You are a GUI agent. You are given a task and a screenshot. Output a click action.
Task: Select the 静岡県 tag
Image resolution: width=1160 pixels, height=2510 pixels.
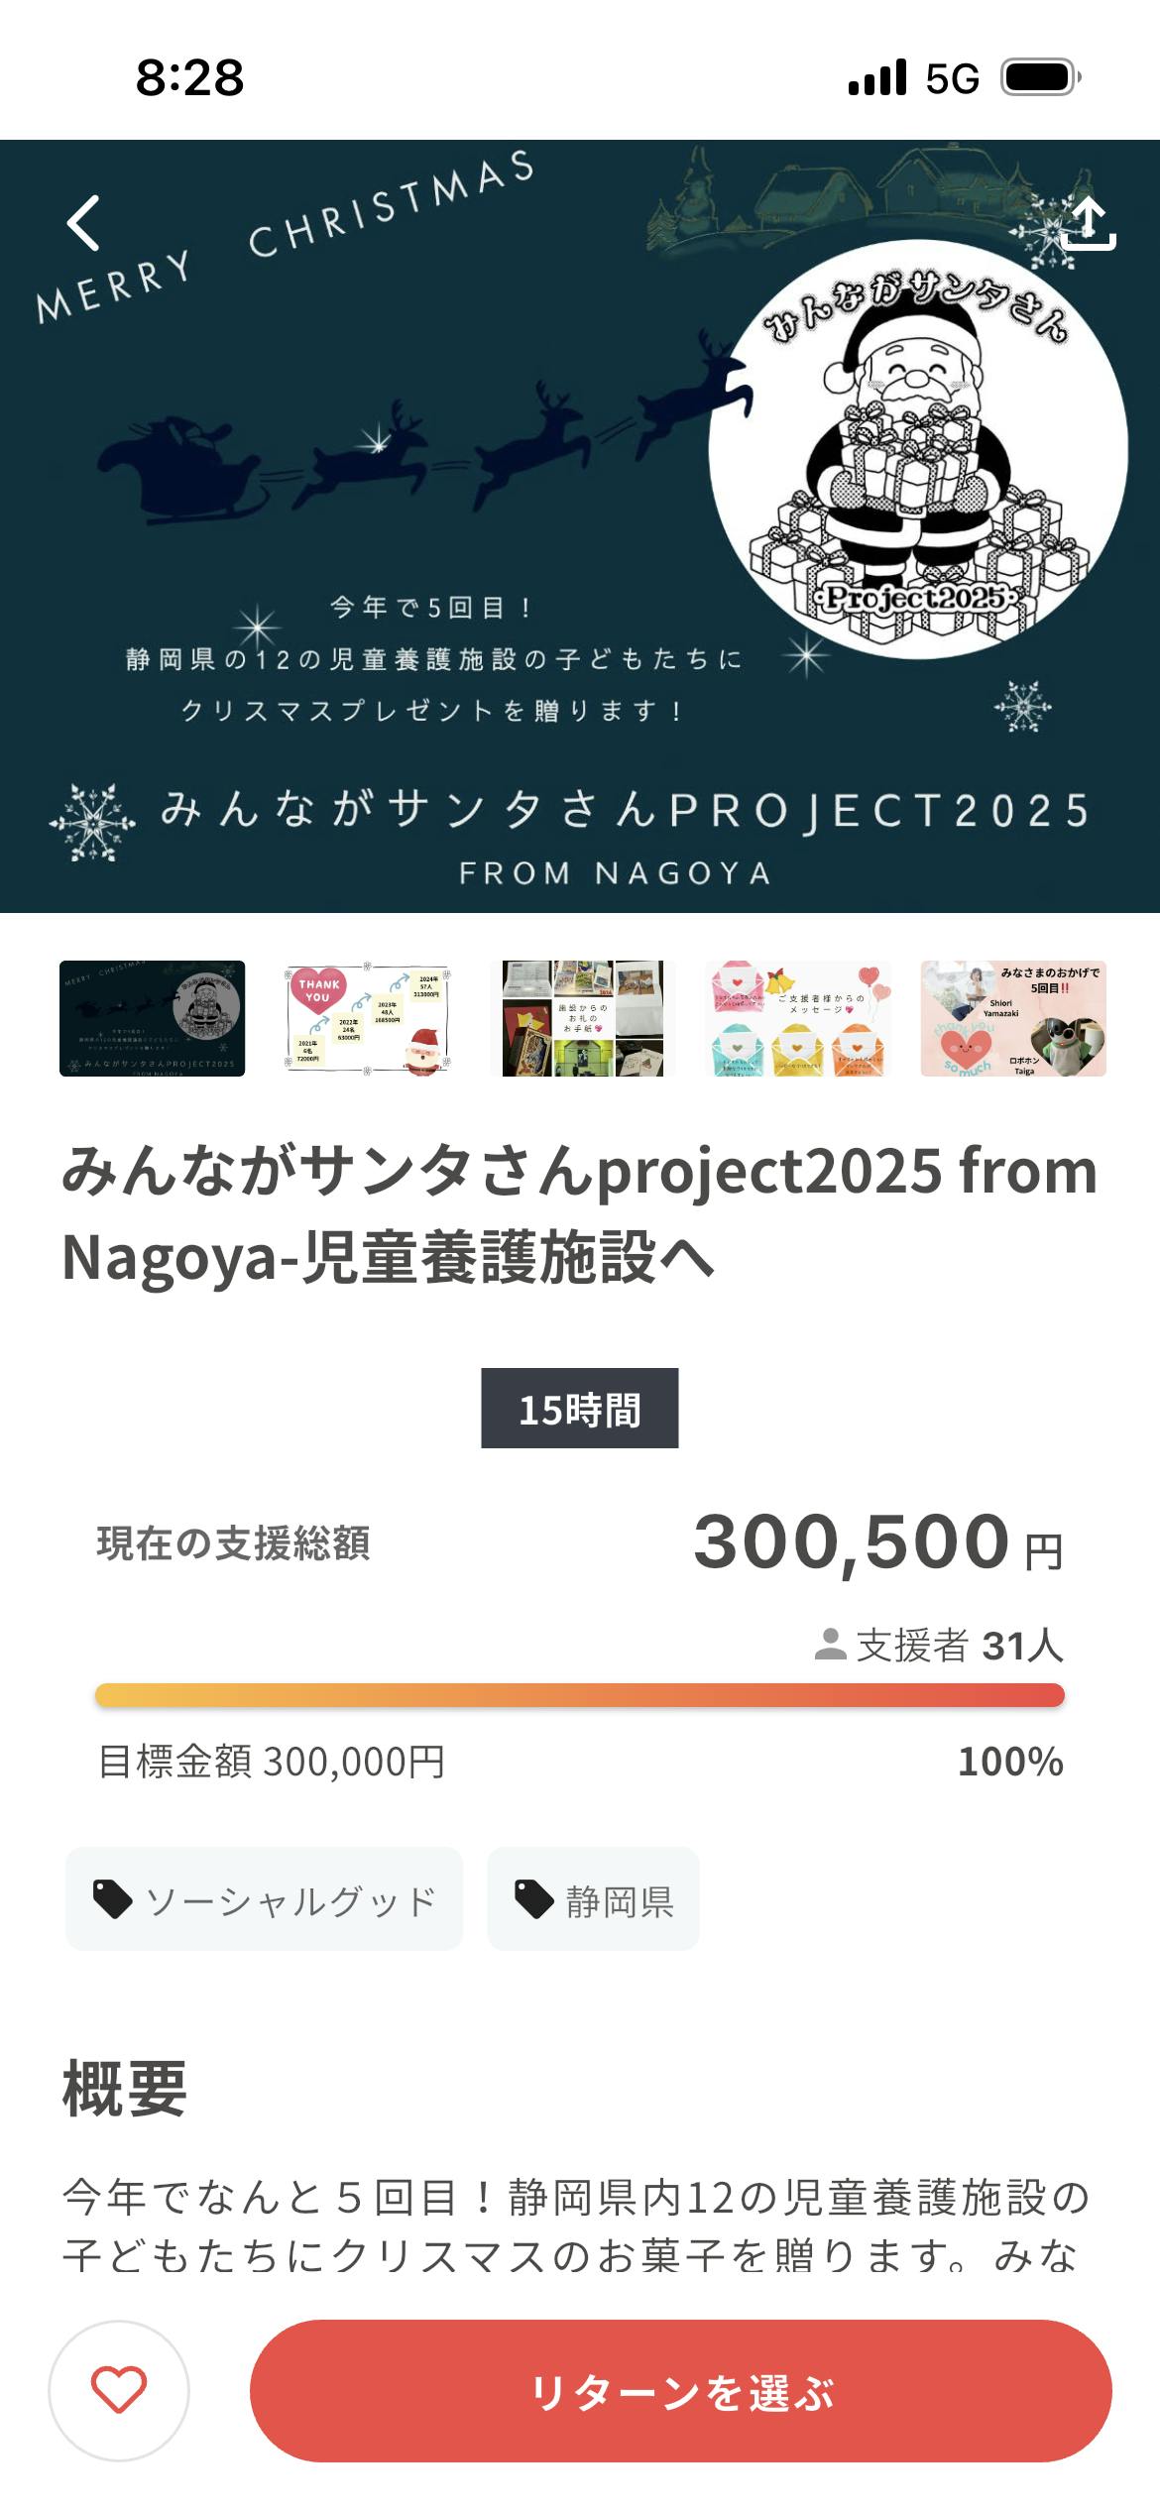[x=593, y=1899]
